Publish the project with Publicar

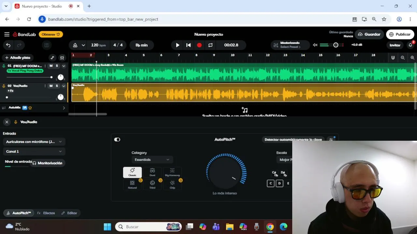[x=400, y=34]
